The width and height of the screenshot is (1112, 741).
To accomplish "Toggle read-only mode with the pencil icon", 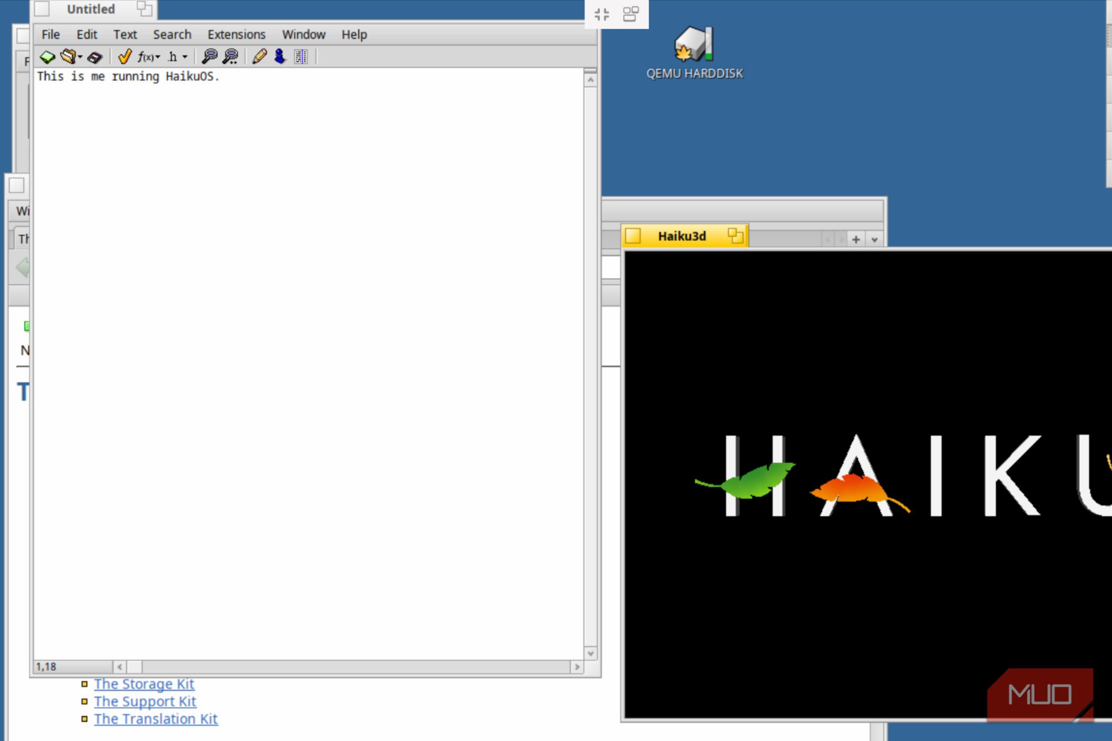I will tap(259, 57).
